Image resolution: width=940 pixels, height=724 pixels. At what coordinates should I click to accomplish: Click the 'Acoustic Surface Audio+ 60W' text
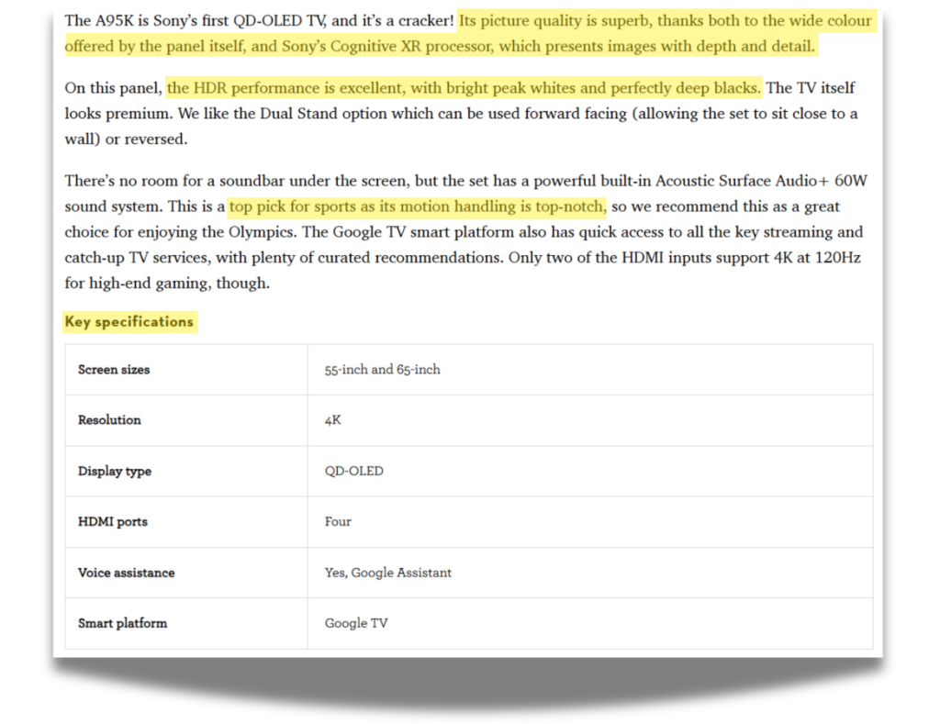pyautogui.click(x=761, y=181)
